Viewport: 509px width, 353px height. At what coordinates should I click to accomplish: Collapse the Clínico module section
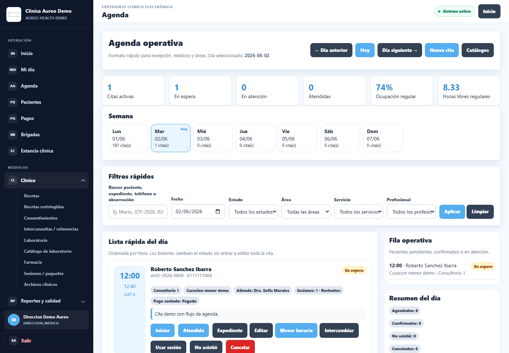(83, 180)
